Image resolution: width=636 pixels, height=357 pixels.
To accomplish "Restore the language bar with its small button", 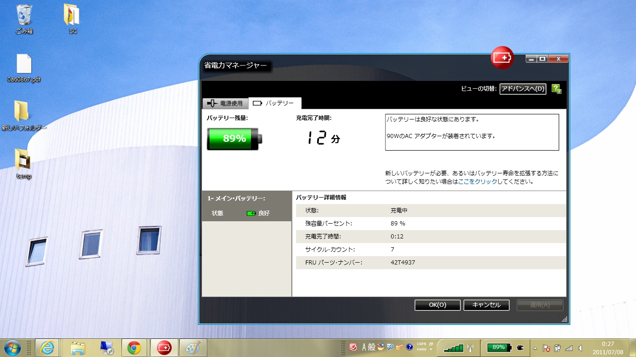I will pos(431,344).
